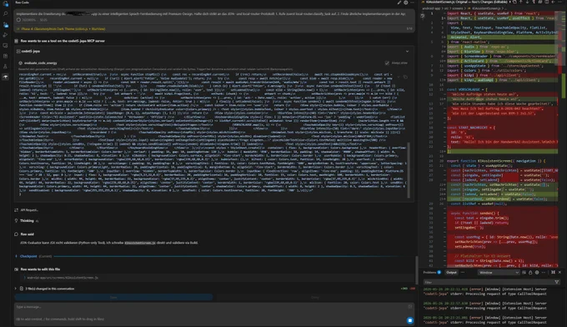Click the Checkpoint label
Image resolution: width=567 pixels, height=327 pixels.
28,256
